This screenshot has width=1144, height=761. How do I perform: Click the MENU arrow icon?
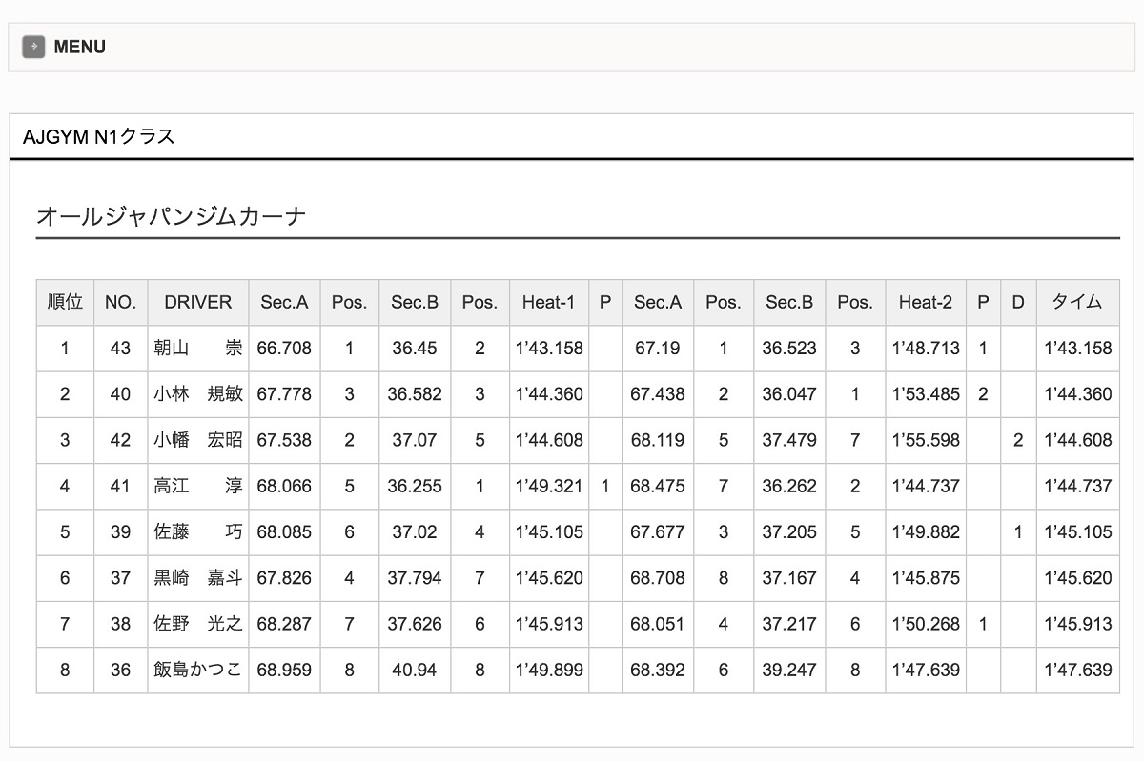pos(33,47)
